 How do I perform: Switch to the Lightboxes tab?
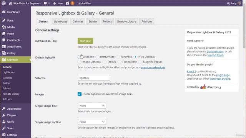point(60,21)
